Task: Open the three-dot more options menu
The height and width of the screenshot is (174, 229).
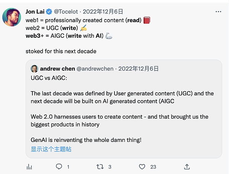Action: click(218, 11)
